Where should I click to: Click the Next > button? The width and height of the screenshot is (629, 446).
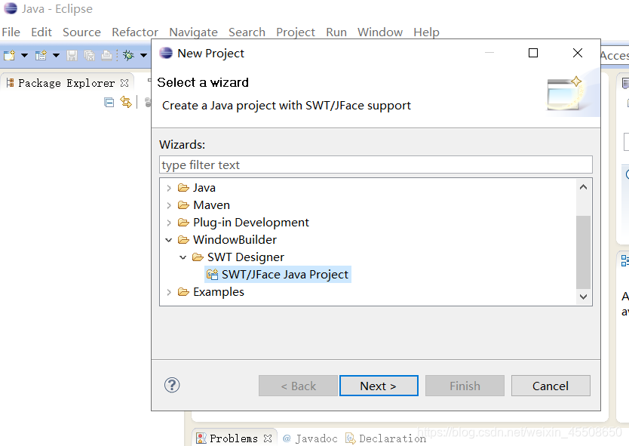[379, 386]
